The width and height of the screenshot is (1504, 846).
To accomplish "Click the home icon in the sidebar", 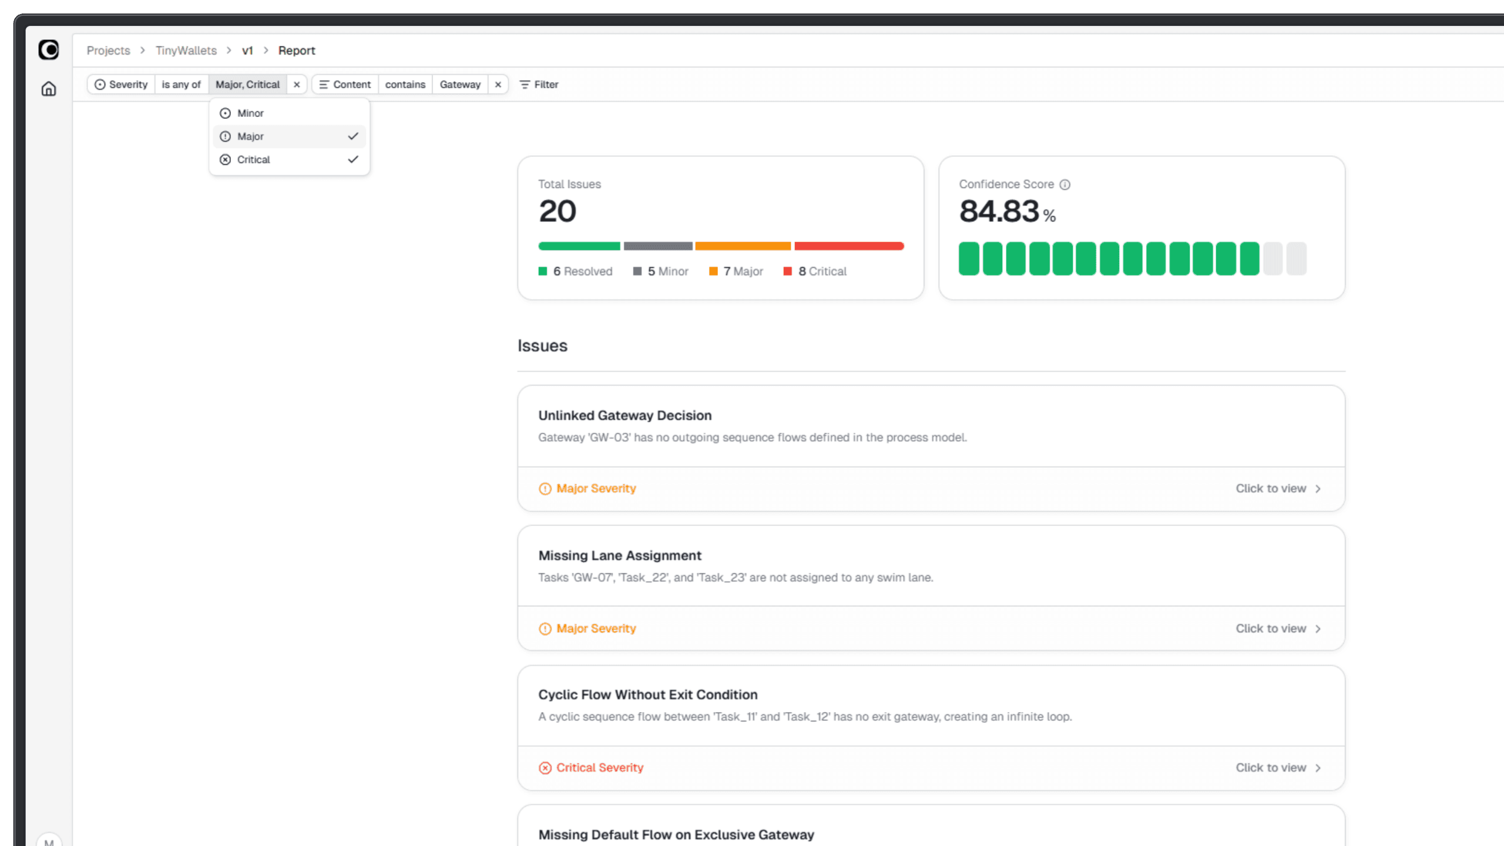I will click(x=49, y=89).
